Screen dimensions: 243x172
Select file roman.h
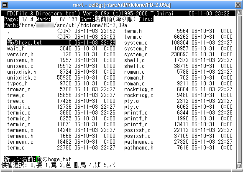point(134,78)
